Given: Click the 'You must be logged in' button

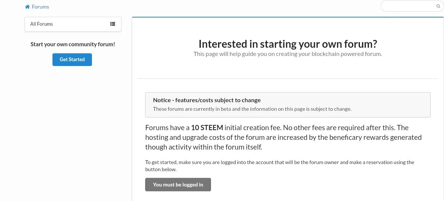Looking at the screenshot, I should pos(178,185).
